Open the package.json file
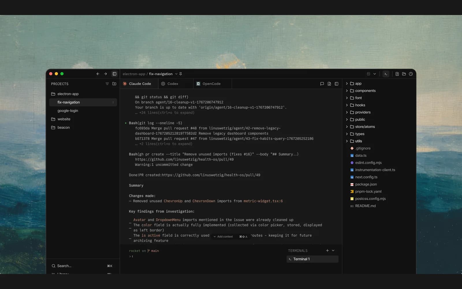 (364, 184)
